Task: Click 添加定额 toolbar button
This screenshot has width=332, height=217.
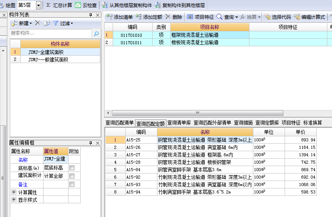Action: (149, 17)
